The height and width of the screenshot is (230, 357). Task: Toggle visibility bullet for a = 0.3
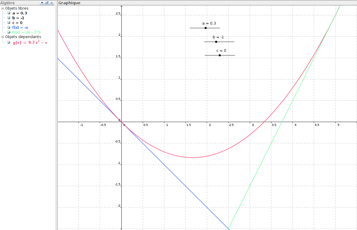click(x=9, y=13)
